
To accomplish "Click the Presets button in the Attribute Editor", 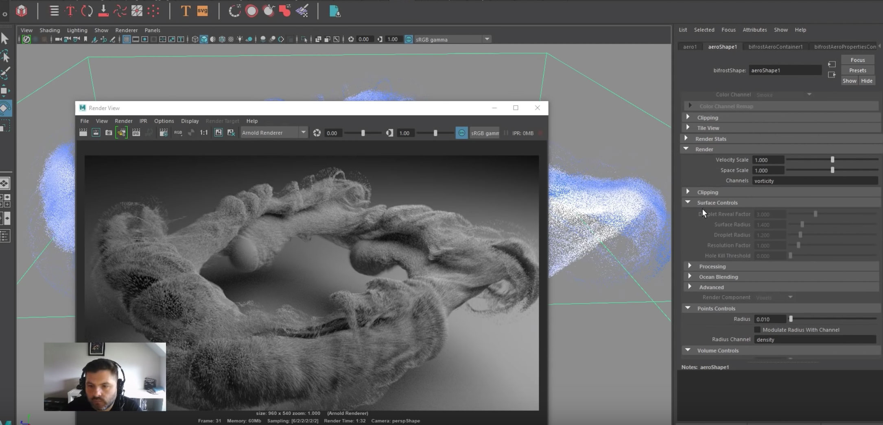I will (x=857, y=70).
